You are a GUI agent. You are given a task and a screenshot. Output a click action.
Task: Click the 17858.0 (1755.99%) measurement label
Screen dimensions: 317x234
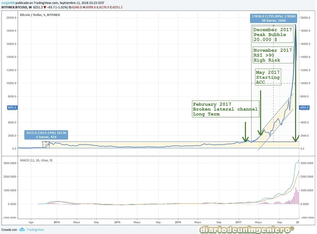point(273,18)
